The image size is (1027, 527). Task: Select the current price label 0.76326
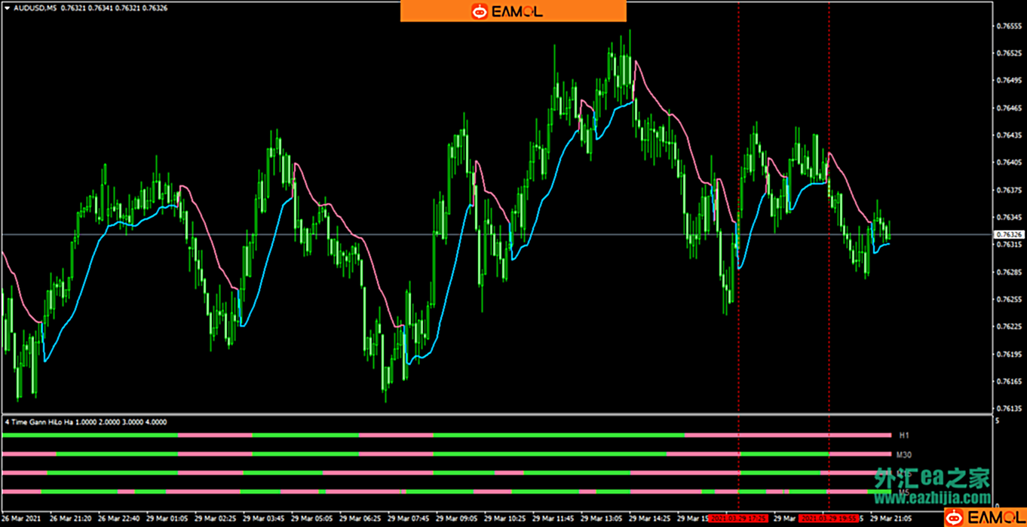1009,235
